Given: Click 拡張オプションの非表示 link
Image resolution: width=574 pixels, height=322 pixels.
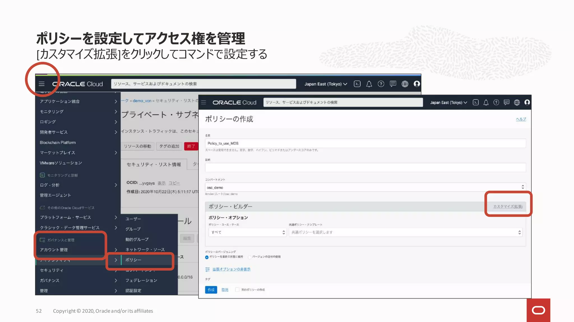Looking at the screenshot, I should (x=231, y=269).
